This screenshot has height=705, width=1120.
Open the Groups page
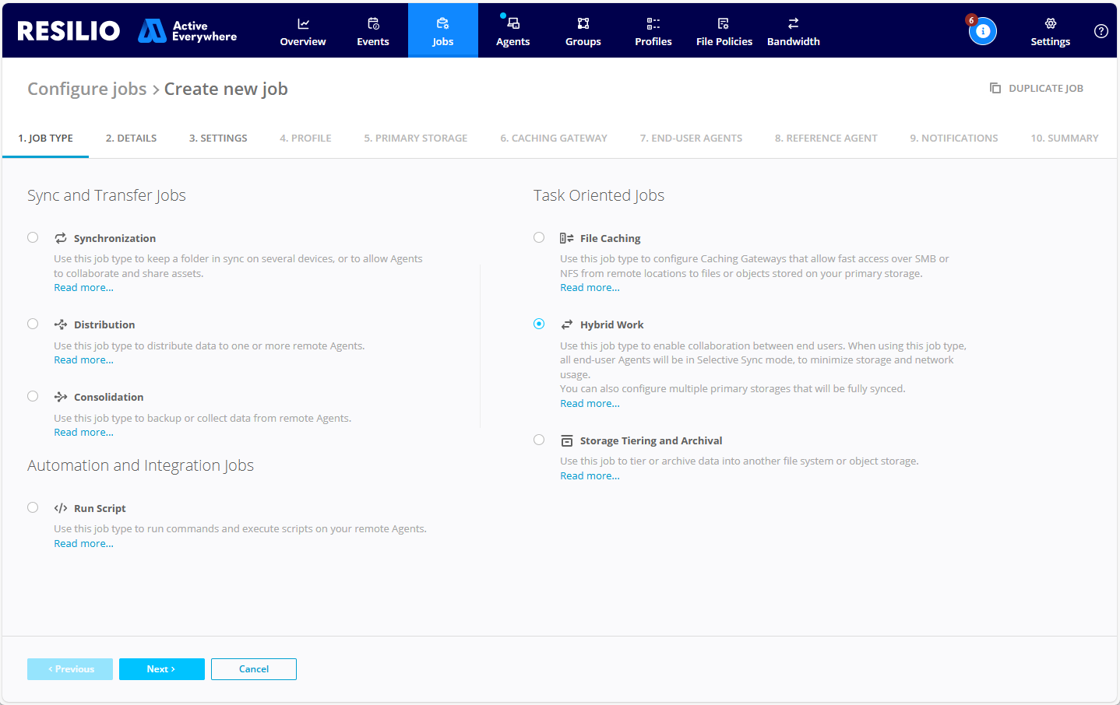583,31
